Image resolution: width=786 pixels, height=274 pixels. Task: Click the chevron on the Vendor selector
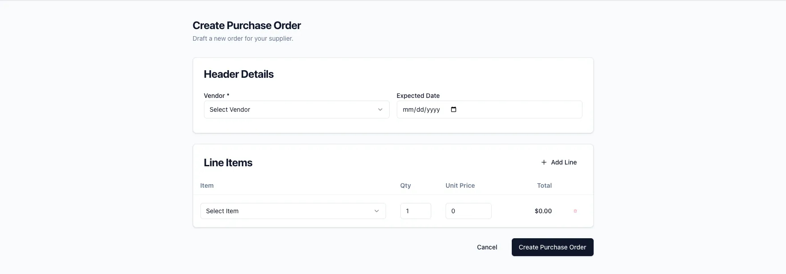tap(380, 109)
